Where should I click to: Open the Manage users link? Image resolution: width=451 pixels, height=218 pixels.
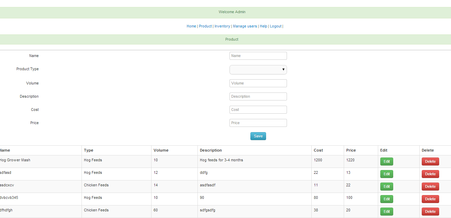coord(245,26)
